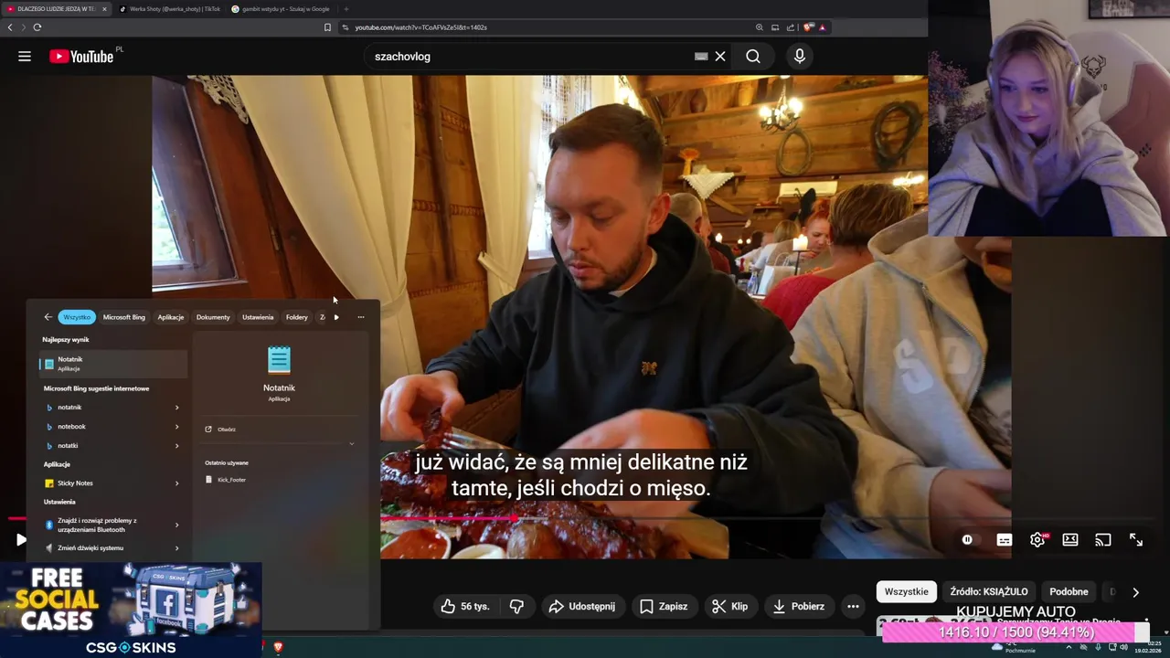The image size is (1170, 658).
Task: Create a clip with Klip button
Action: [x=729, y=606]
